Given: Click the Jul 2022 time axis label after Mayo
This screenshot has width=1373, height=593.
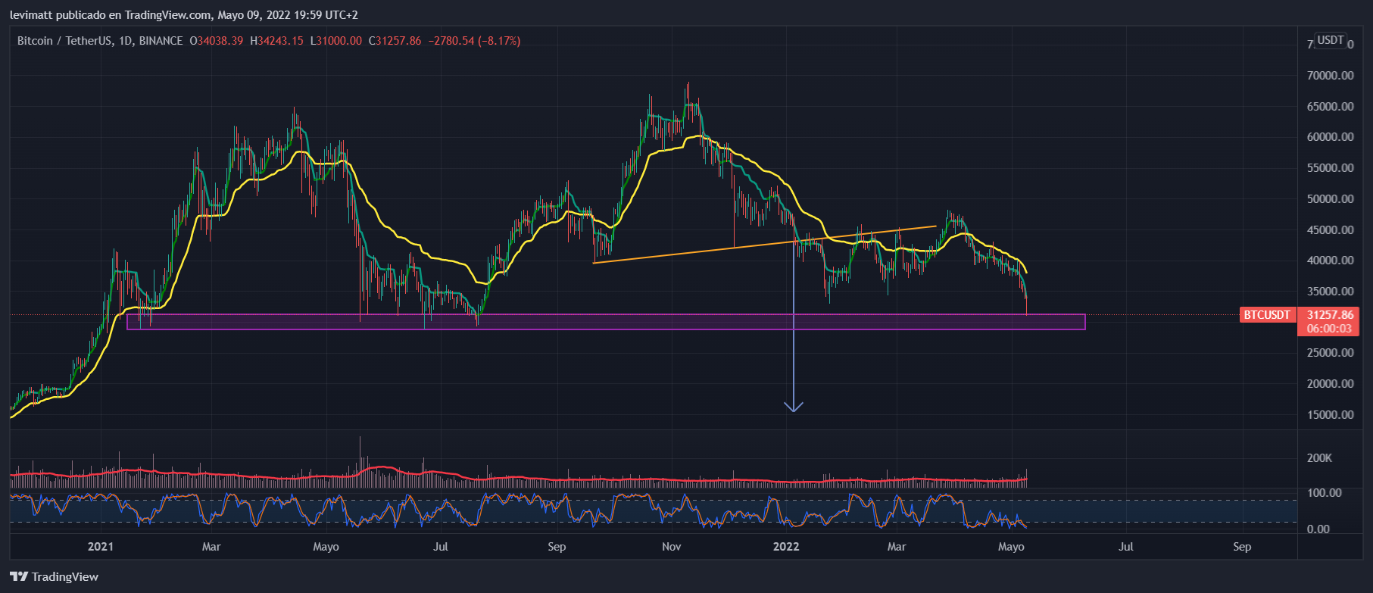Looking at the screenshot, I should pos(1126,547).
